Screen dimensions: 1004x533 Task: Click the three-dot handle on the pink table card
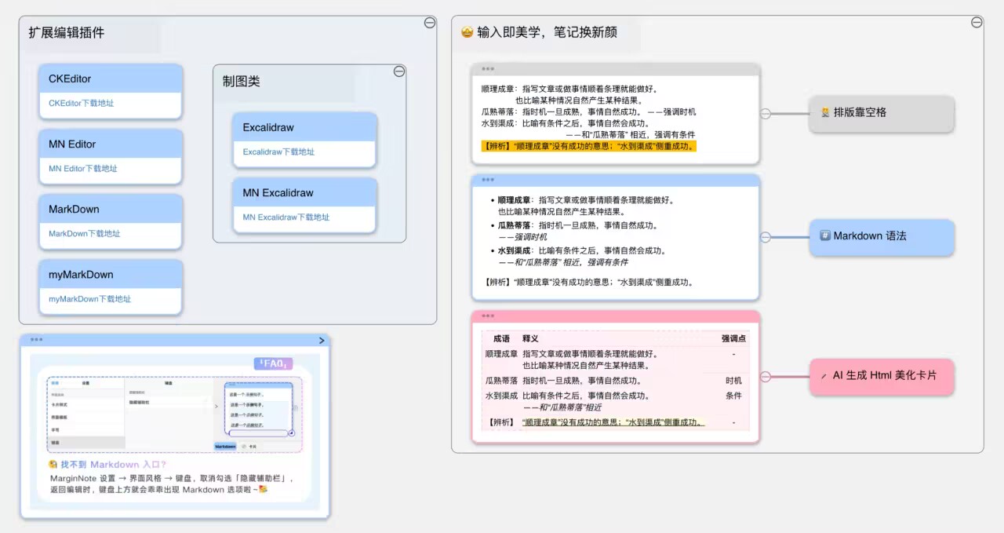(x=488, y=316)
